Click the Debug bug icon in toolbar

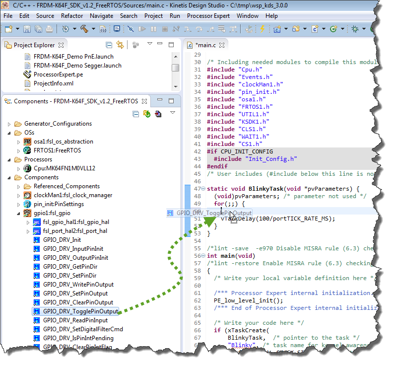pyautogui.click(x=355, y=29)
